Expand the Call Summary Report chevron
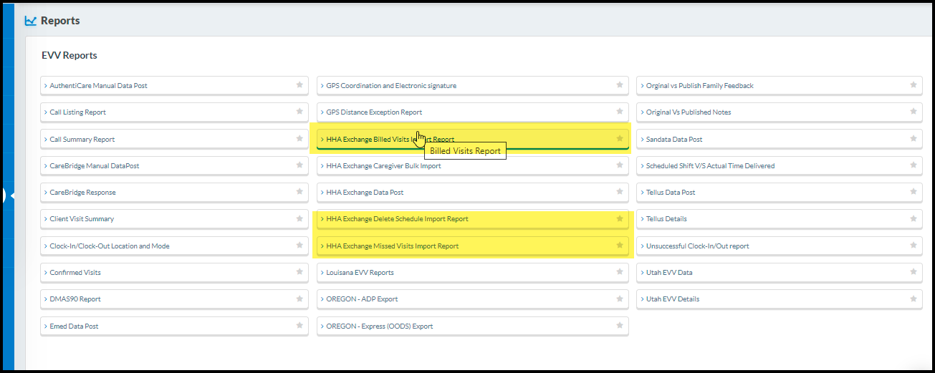This screenshot has height=373, width=935. pyautogui.click(x=46, y=140)
